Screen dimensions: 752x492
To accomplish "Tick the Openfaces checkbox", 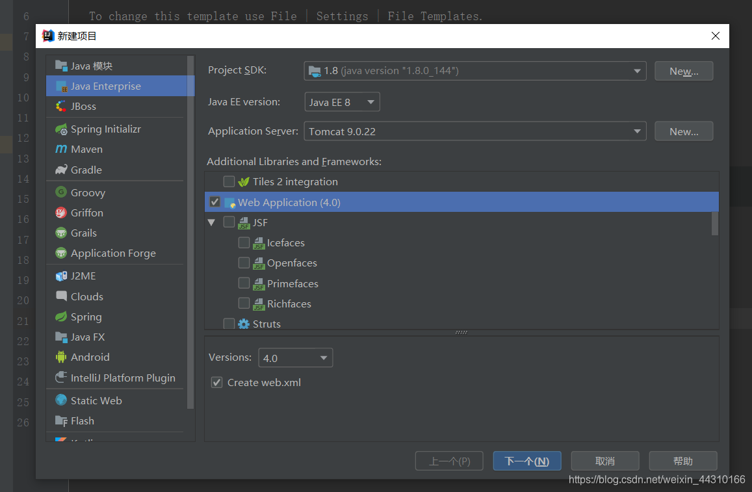I will coord(244,263).
